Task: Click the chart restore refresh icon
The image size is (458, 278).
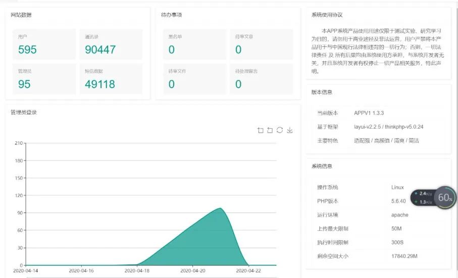Action: point(280,130)
